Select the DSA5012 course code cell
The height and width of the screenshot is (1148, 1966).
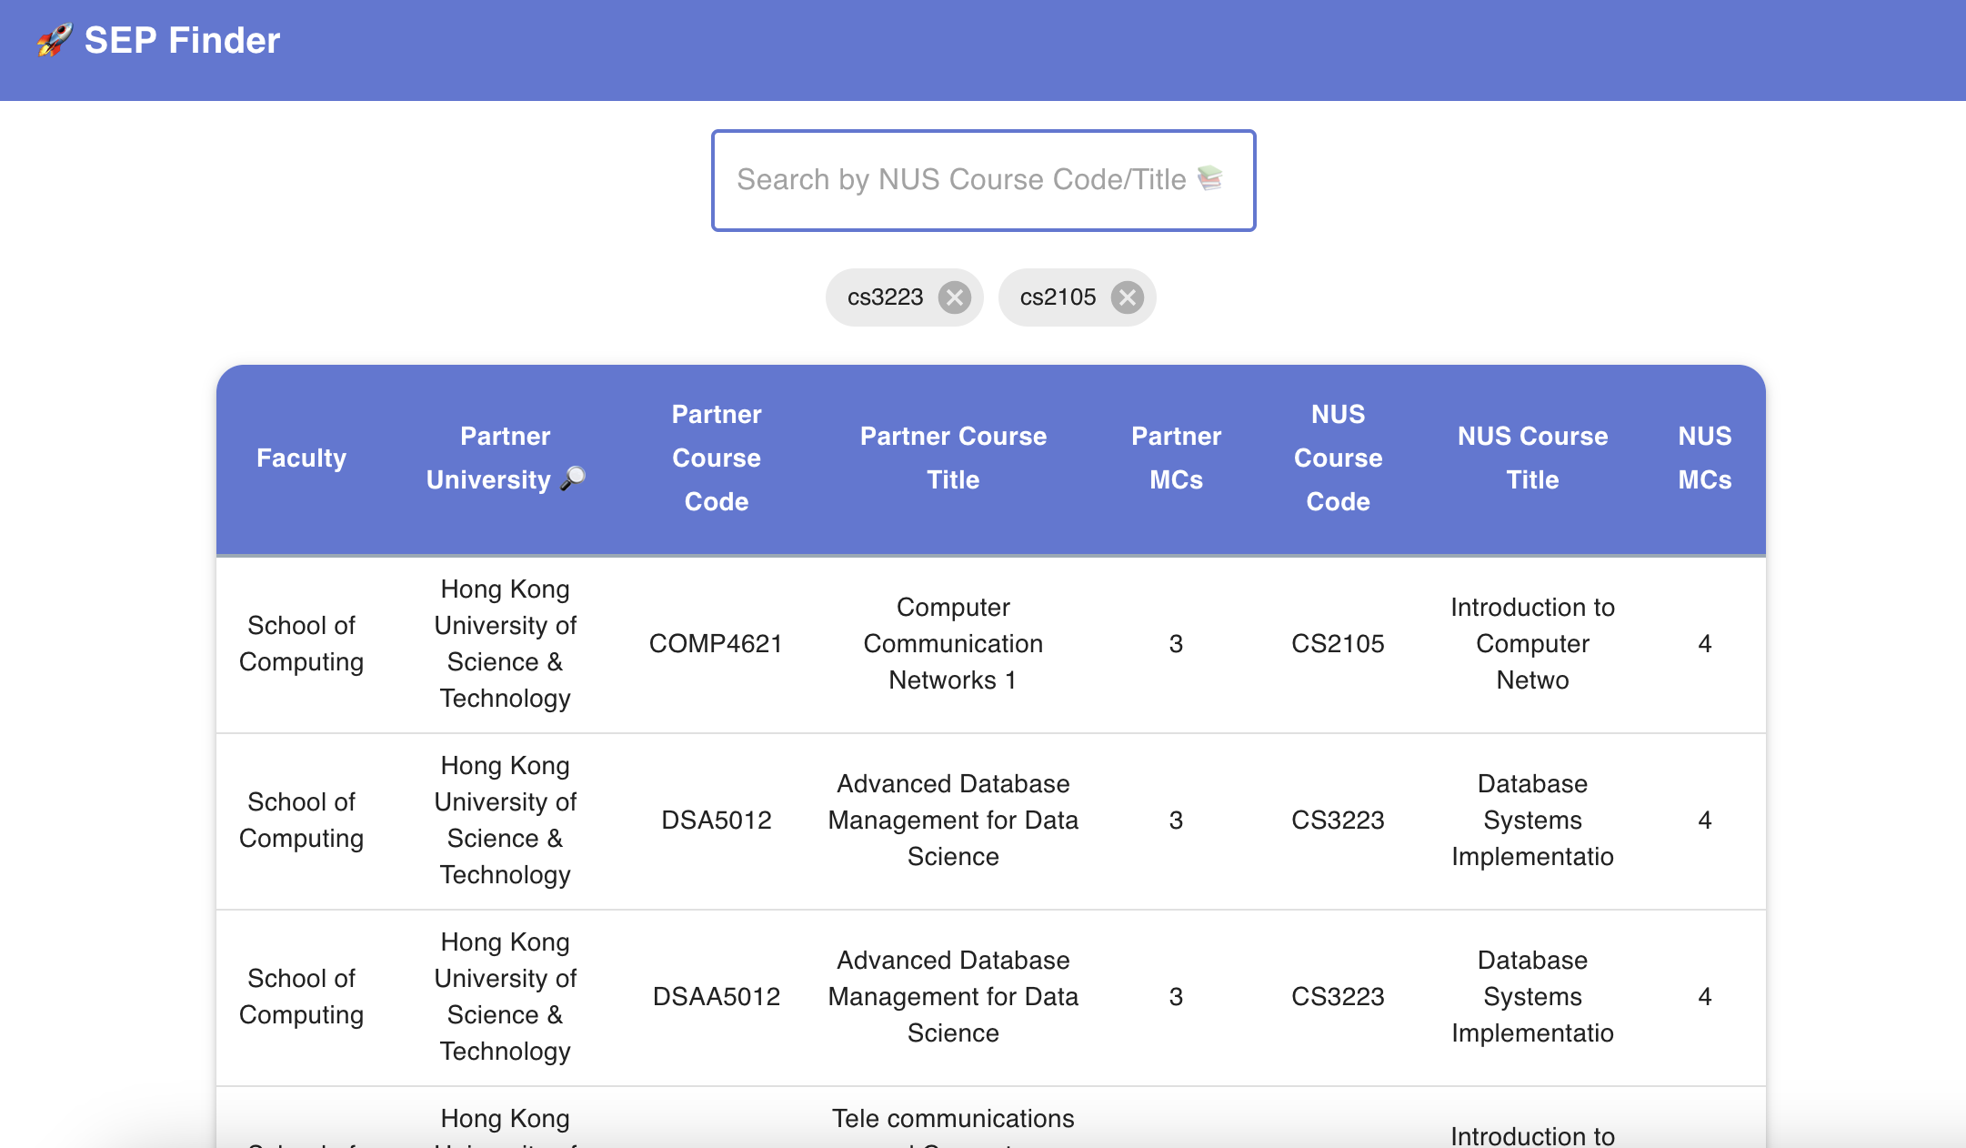click(x=716, y=821)
